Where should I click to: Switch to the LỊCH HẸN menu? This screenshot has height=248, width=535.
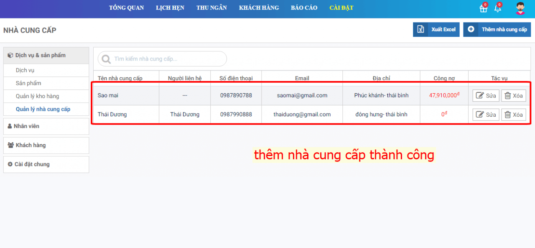tap(170, 8)
